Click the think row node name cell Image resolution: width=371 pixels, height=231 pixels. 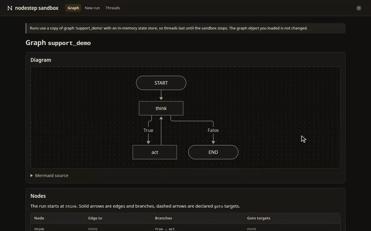point(39,229)
